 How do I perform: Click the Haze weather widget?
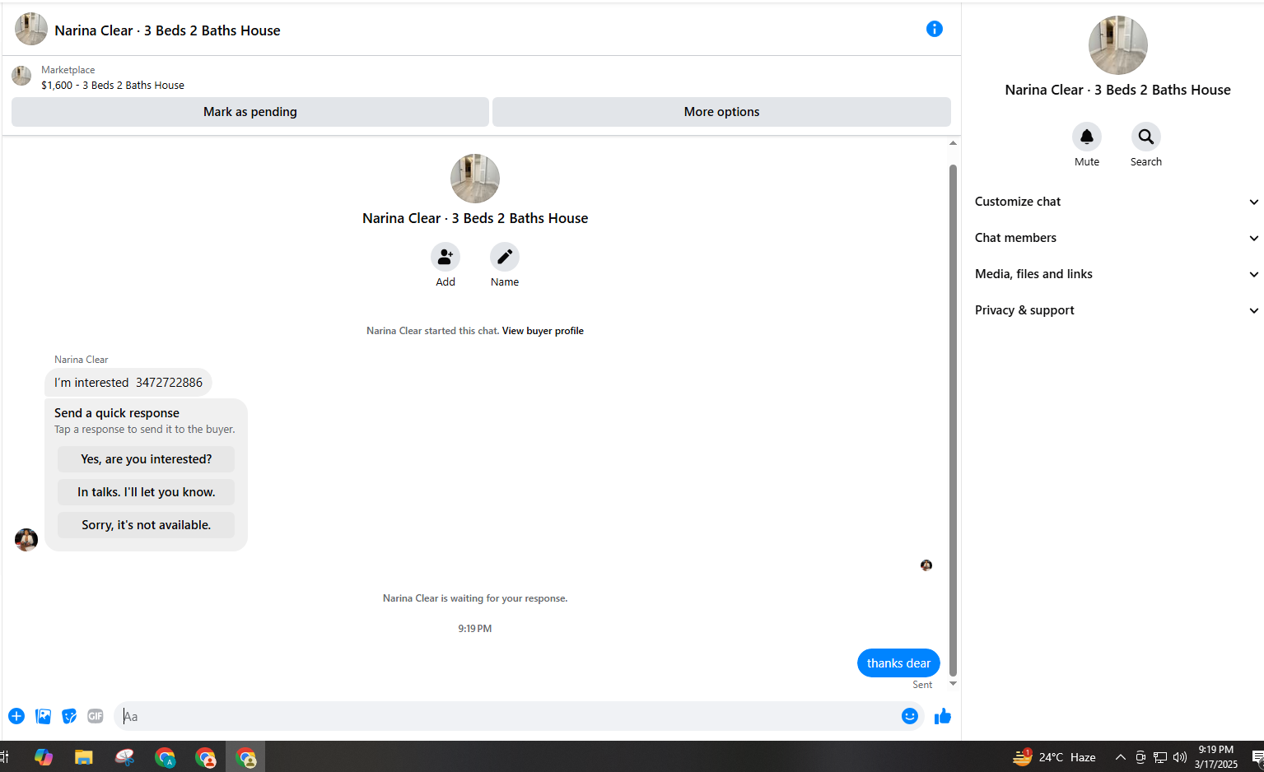point(1054,757)
